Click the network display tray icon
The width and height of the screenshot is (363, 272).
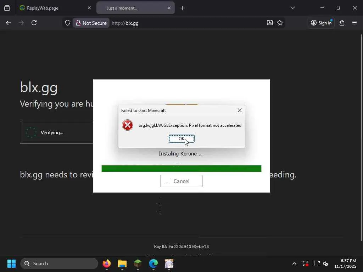[x=317, y=263]
